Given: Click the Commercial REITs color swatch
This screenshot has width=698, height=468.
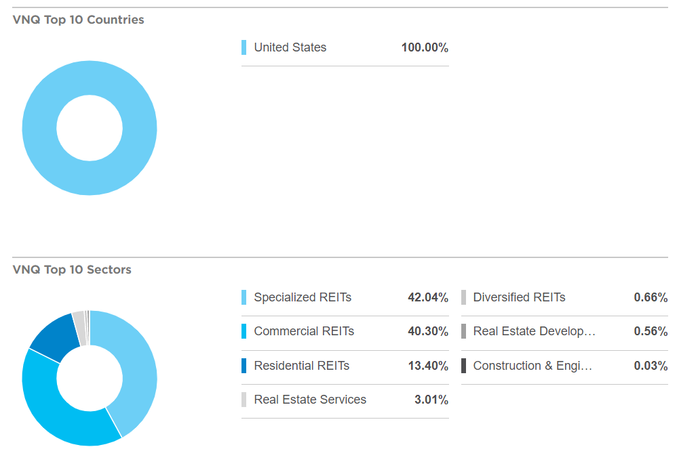Looking at the screenshot, I should click(244, 331).
